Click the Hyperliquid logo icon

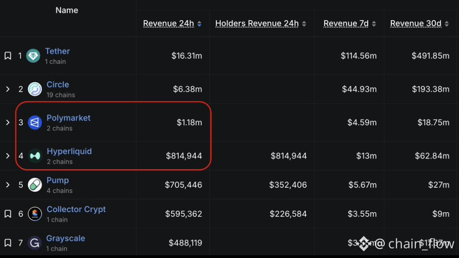[35, 156]
